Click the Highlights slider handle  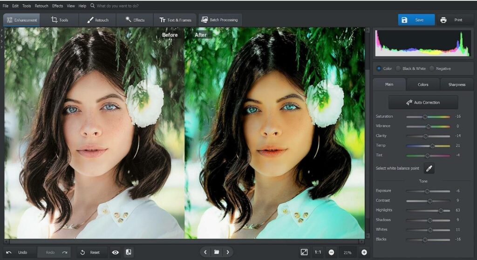pyautogui.click(x=441, y=211)
